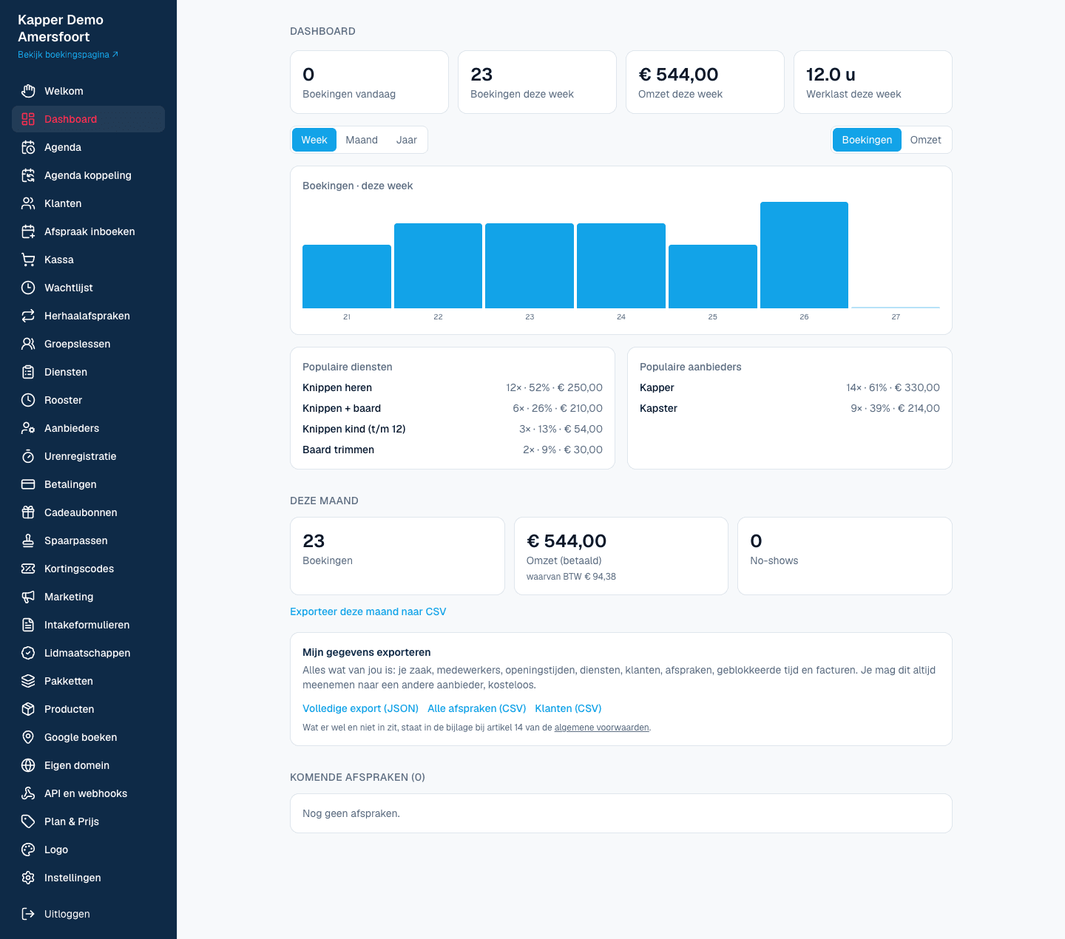Click the Herhaalafspraken repeat icon

click(x=28, y=316)
